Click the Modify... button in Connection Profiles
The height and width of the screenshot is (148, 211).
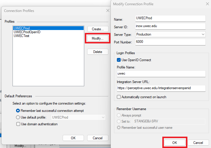pyautogui.click(x=98, y=38)
